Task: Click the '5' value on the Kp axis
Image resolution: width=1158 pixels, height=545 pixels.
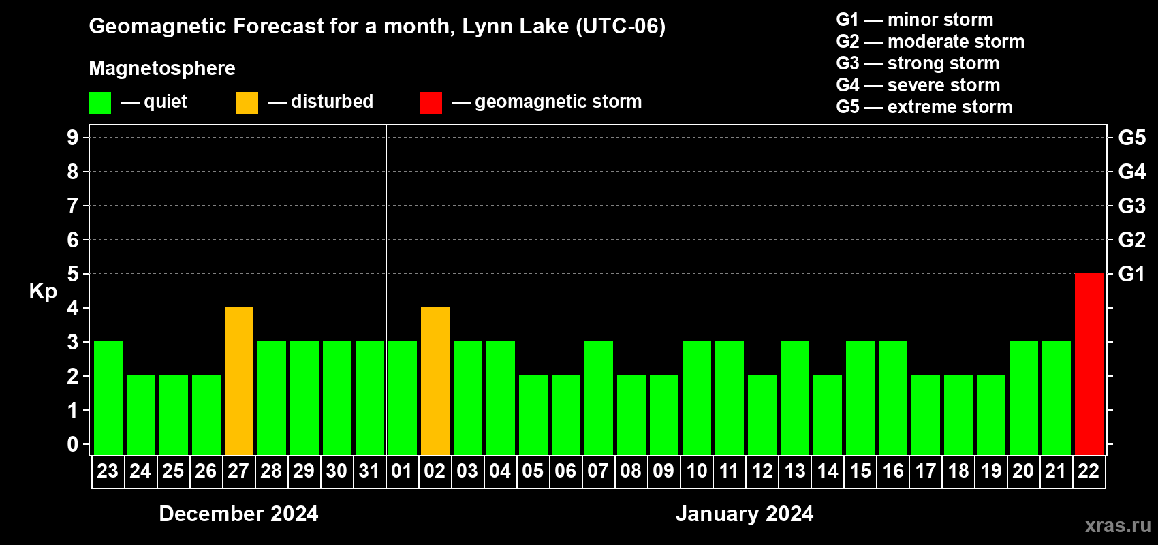Action: pos(73,274)
